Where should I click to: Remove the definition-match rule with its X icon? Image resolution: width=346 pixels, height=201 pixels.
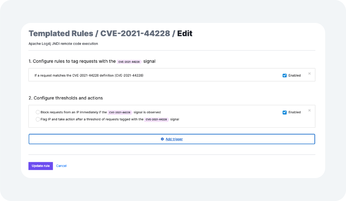[x=309, y=74]
